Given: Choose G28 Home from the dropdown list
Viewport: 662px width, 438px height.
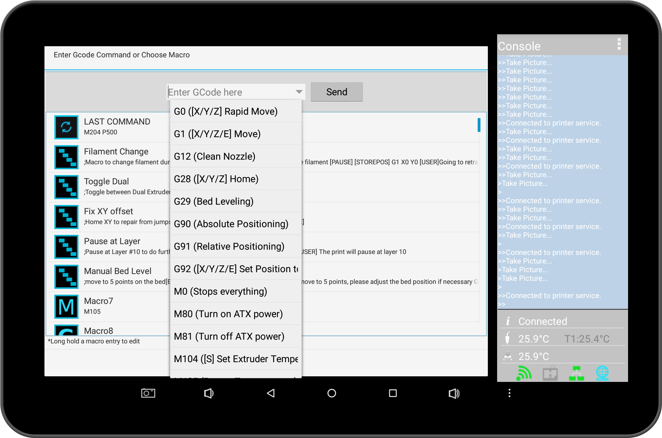Looking at the screenshot, I should click(236, 179).
